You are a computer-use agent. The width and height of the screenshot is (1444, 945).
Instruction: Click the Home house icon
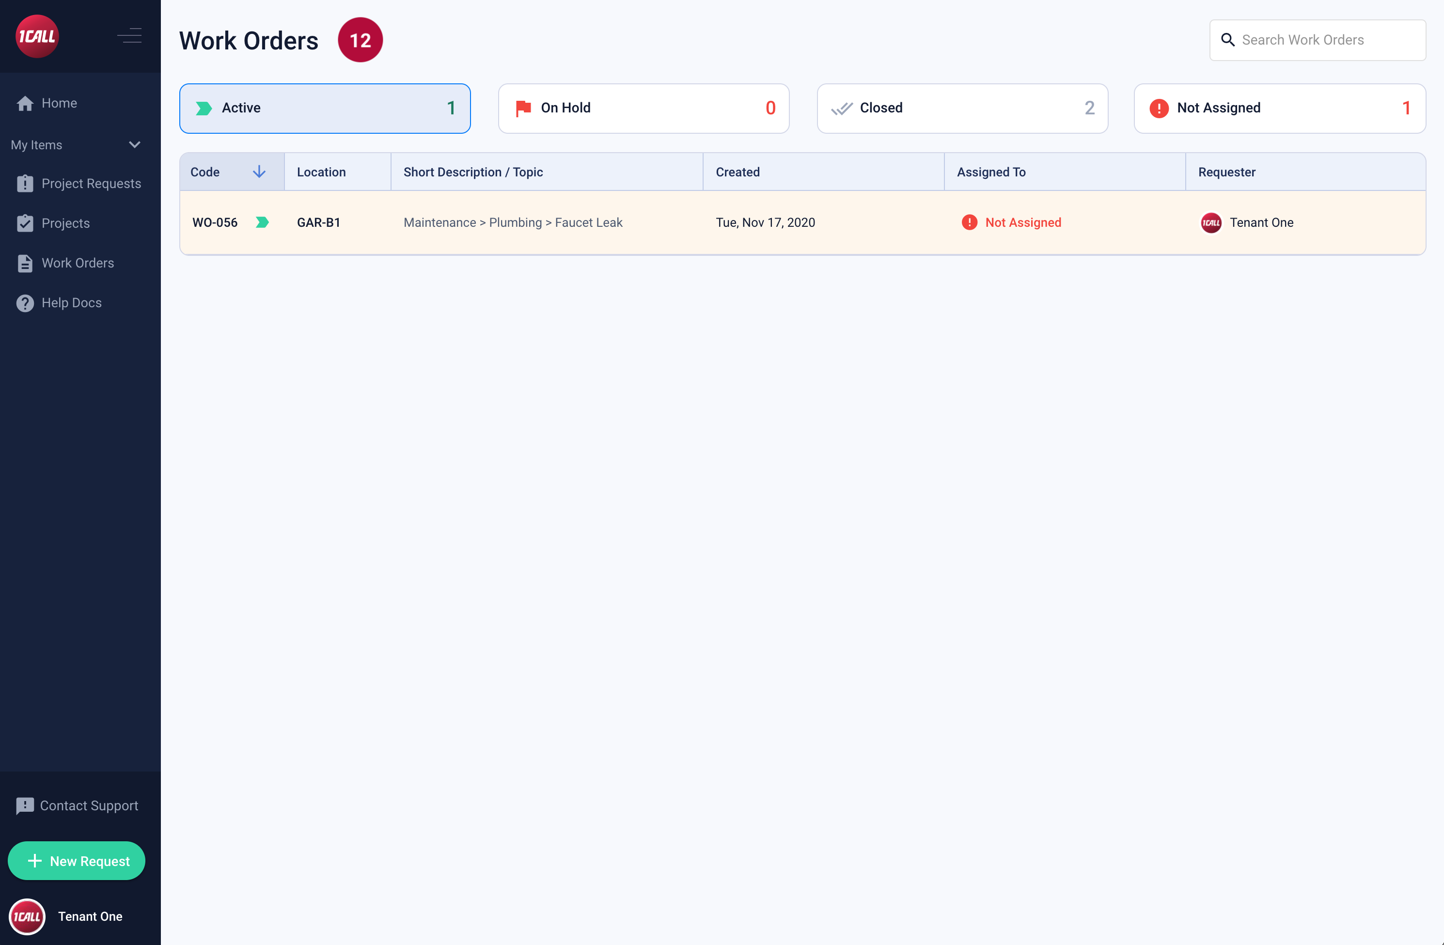25,104
